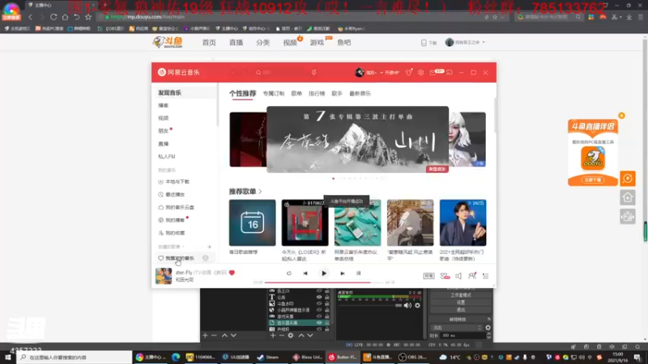This screenshot has width=648, height=364.
Task: Open Windows Start menu
Action: 8,357
